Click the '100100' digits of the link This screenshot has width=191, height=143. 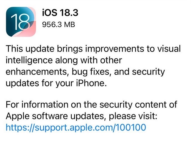pyautogui.click(x=130, y=127)
